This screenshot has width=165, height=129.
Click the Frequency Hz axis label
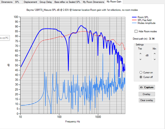click(x=73, y=122)
